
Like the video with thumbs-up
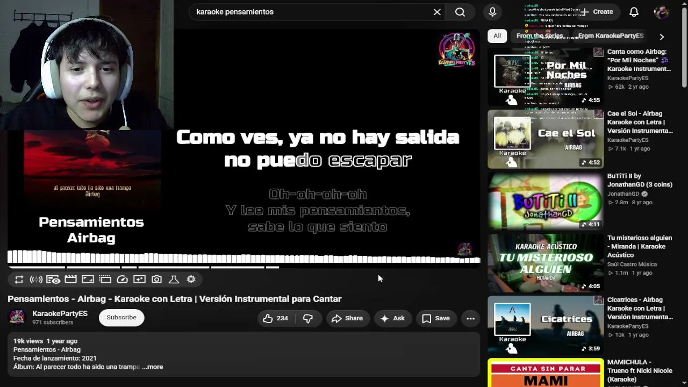[x=275, y=318]
